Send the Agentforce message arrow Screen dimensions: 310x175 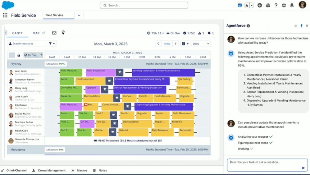pos(303,168)
